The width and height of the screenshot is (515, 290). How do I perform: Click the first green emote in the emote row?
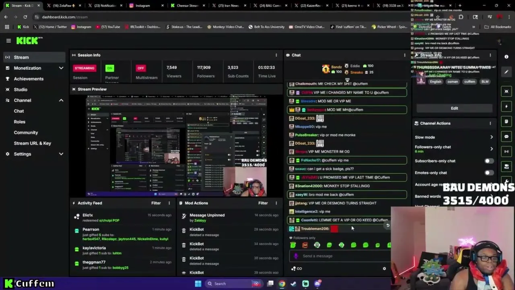click(293, 245)
